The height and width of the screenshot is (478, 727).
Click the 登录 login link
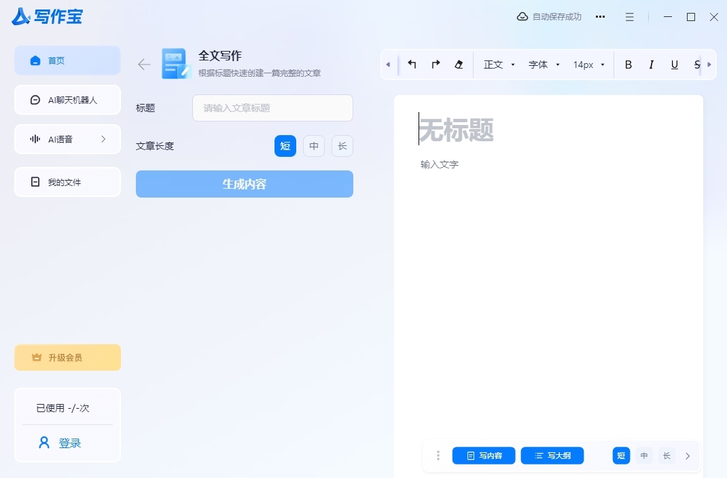(67, 442)
